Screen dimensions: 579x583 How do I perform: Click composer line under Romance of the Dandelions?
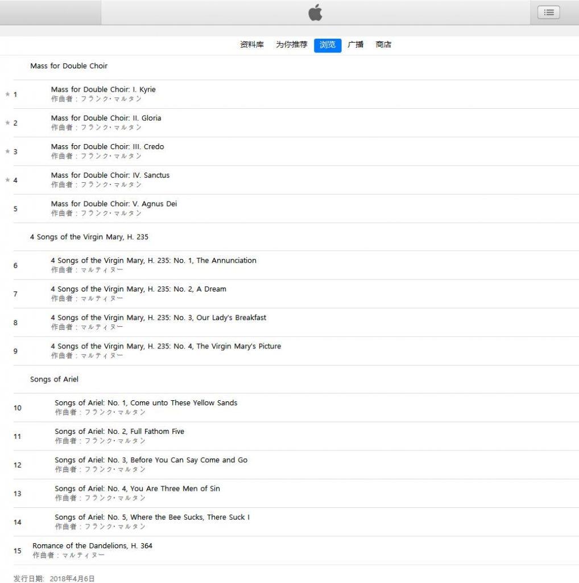click(68, 556)
